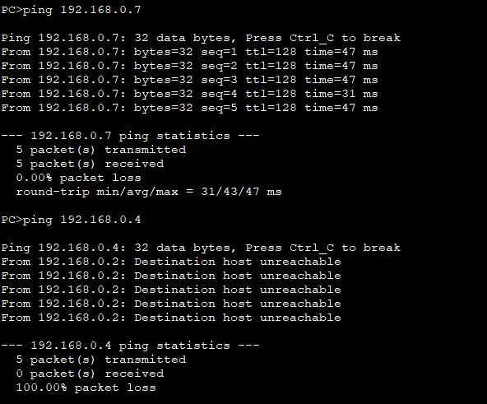Select the seq=2 reply line

coord(189,66)
